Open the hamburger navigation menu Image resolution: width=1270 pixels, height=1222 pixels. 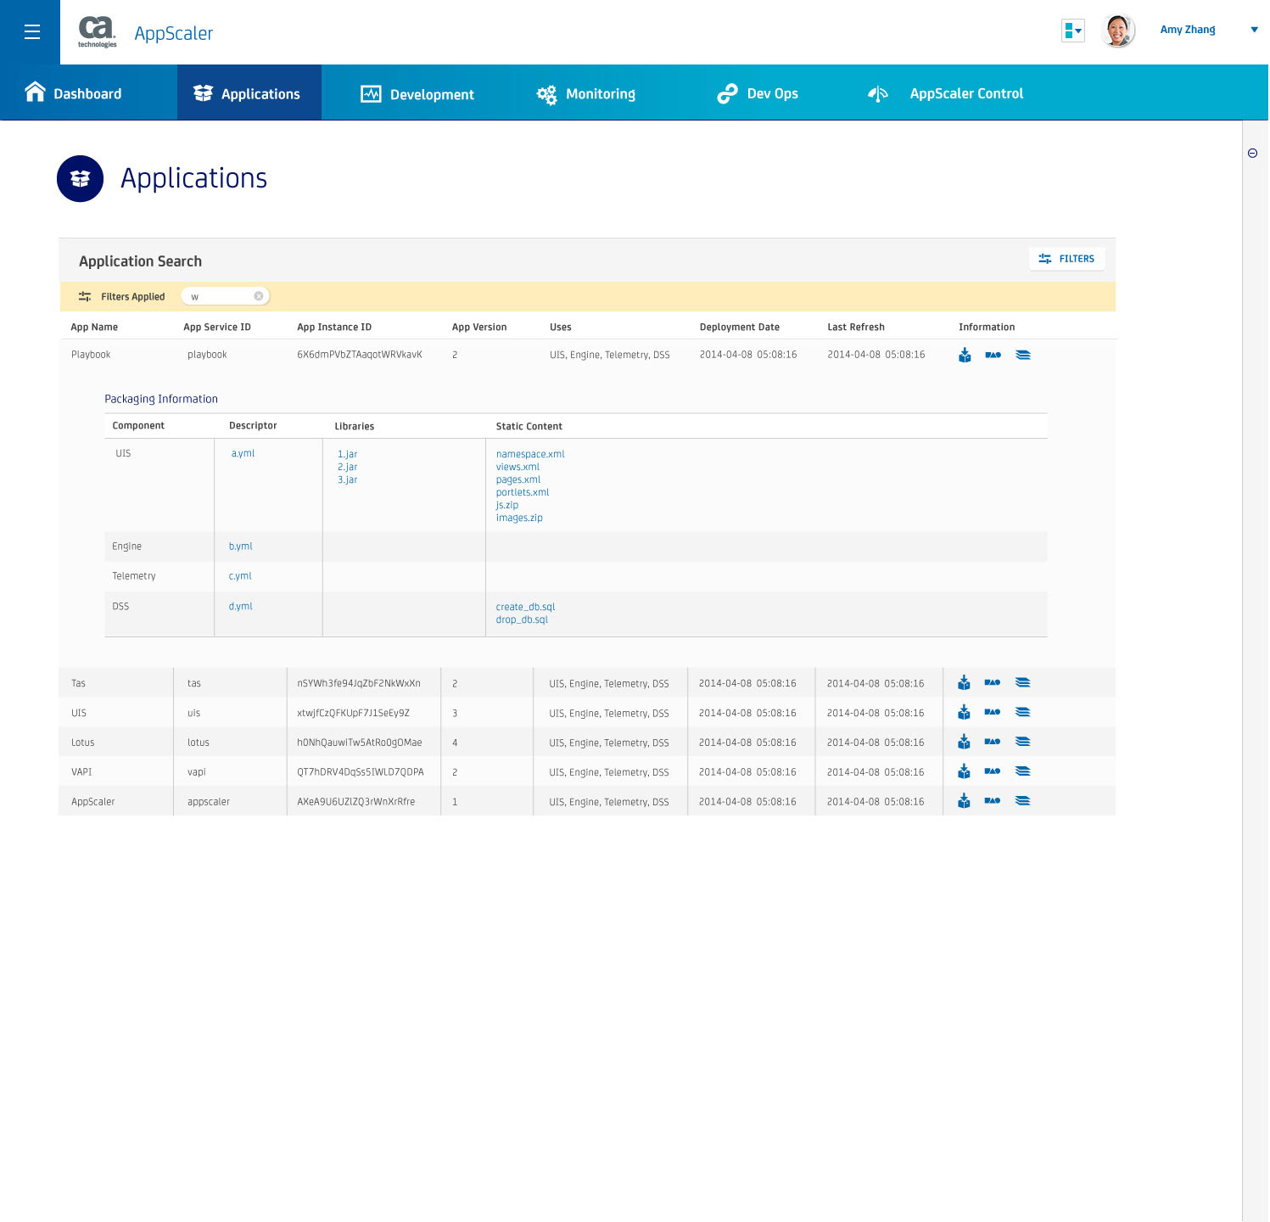[x=32, y=32]
